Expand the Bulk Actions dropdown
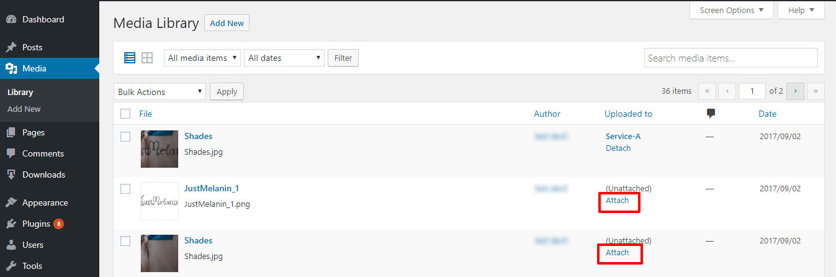836x277 pixels. coord(160,92)
